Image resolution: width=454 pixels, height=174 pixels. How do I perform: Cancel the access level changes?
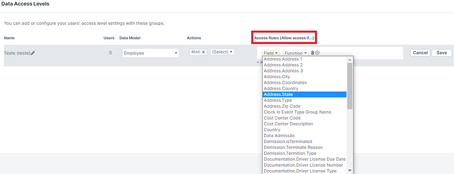pos(420,53)
